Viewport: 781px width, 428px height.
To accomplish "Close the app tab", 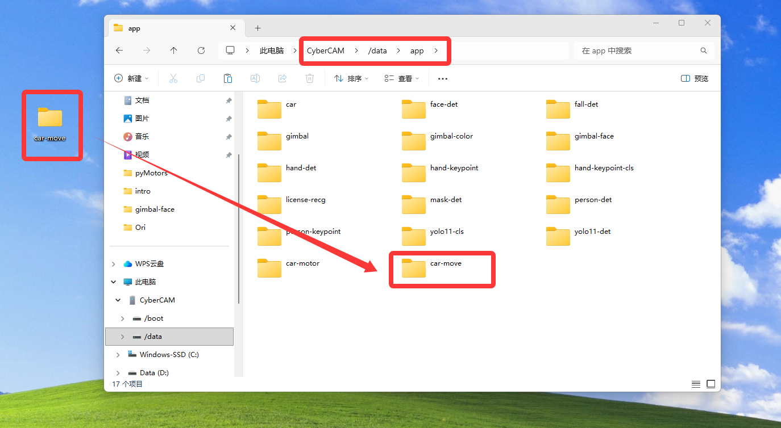I will (233, 28).
